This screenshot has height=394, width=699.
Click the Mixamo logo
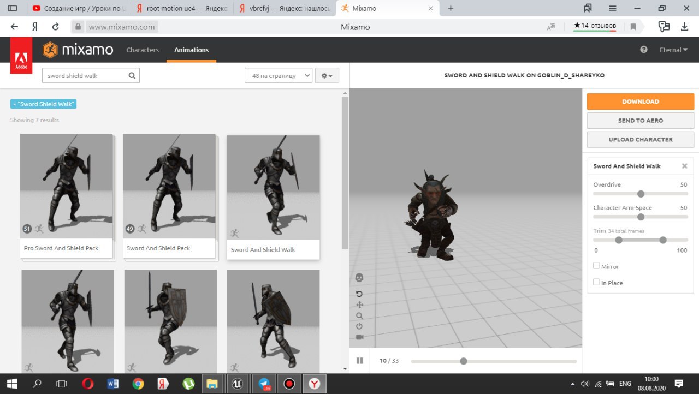(x=78, y=50)
